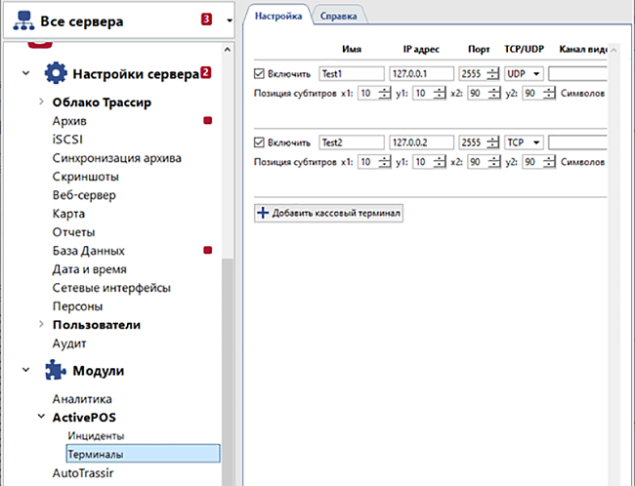Select Дата и время in the tree

90,269
